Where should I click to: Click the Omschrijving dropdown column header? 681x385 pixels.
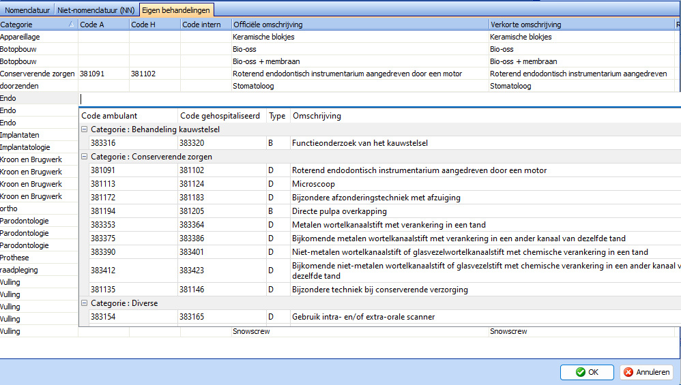486,116
